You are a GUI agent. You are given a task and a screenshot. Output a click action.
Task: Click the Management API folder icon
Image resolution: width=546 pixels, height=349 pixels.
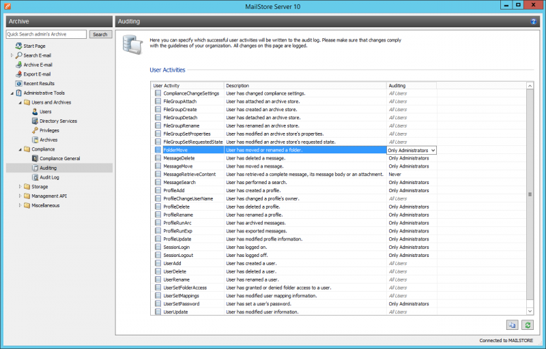(27, 196)
